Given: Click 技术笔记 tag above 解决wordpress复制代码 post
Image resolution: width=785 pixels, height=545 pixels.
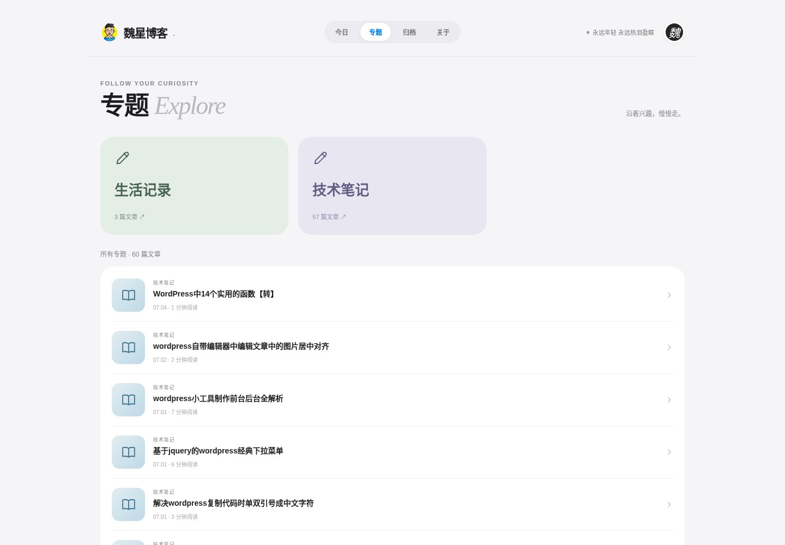Looking at the screenshot, I should pyautogui.click(x=164, y=492).
